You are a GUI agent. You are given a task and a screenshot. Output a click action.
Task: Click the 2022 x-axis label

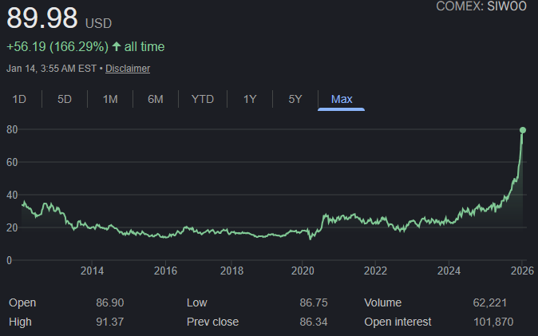coord(375,271)
